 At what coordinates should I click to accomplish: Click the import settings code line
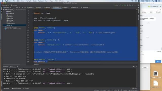[x=42, y=13]
